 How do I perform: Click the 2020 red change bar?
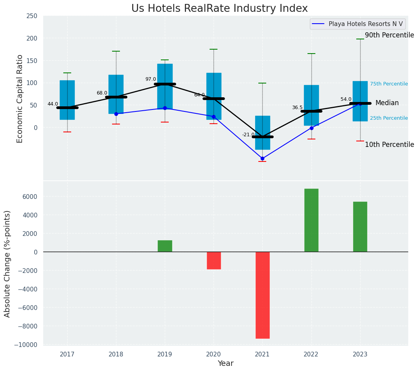tap(214, 260)
